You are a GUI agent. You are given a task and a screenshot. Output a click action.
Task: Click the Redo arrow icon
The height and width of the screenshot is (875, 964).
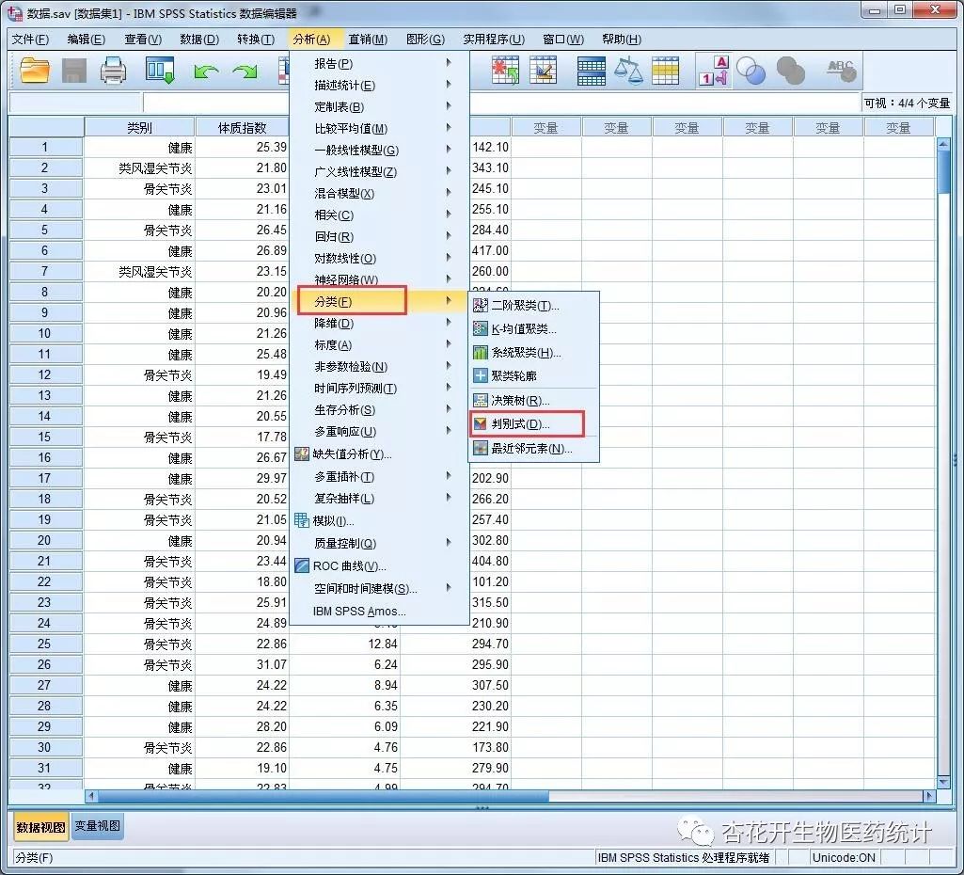(245, 72)
